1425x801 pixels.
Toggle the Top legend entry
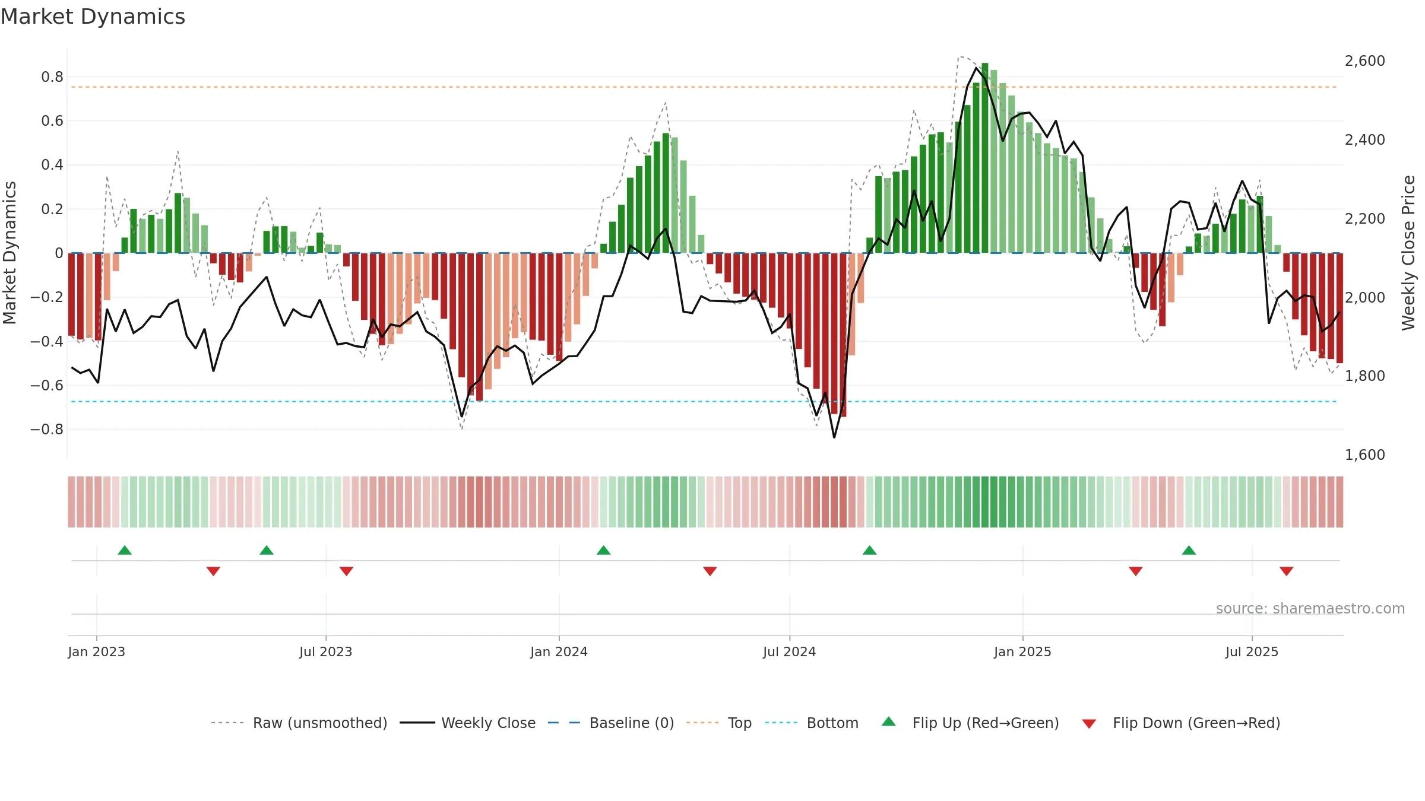[x=718, y=723]
